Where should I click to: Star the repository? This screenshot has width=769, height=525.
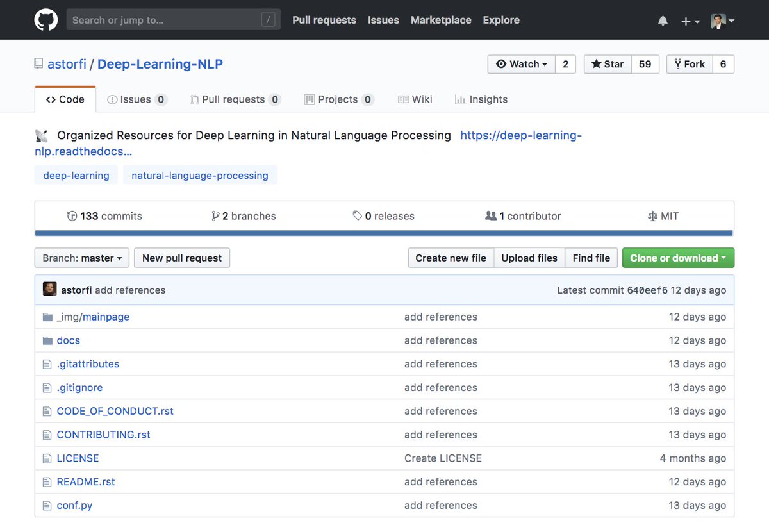tap(608, 64)
